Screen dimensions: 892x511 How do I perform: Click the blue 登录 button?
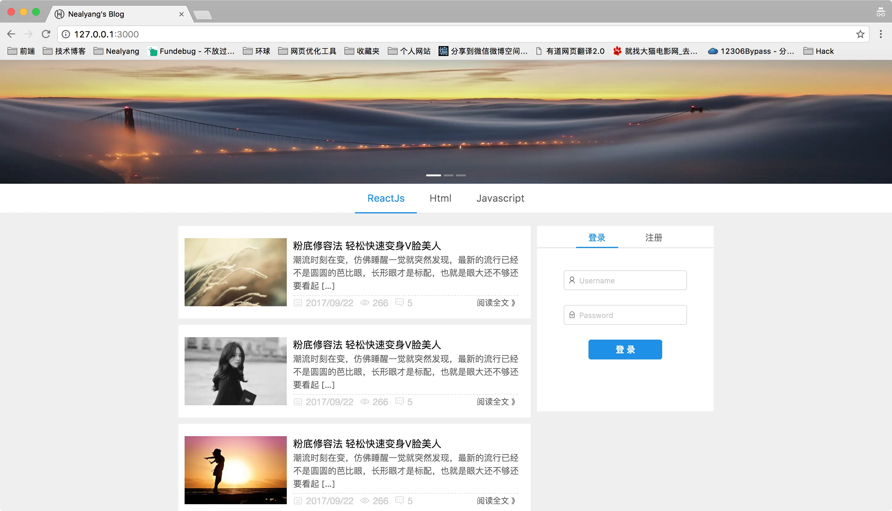click(625, 350)
